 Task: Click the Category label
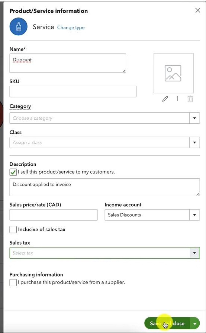pos(20,106)
